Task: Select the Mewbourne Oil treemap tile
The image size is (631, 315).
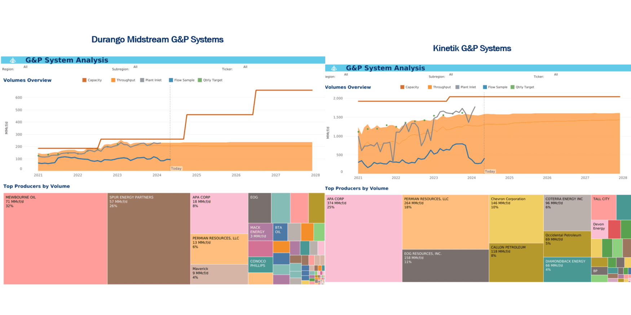Action: (x=55, y=238)
